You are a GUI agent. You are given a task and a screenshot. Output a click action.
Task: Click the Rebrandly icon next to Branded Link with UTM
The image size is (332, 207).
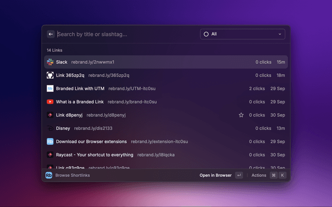point(50,88)
